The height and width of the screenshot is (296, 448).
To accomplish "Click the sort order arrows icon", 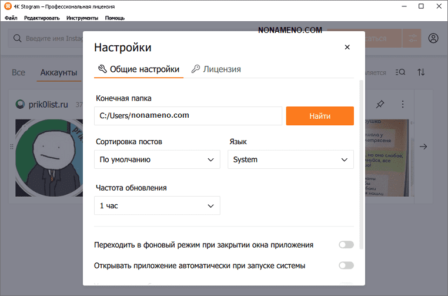I will tap(421, 72).
